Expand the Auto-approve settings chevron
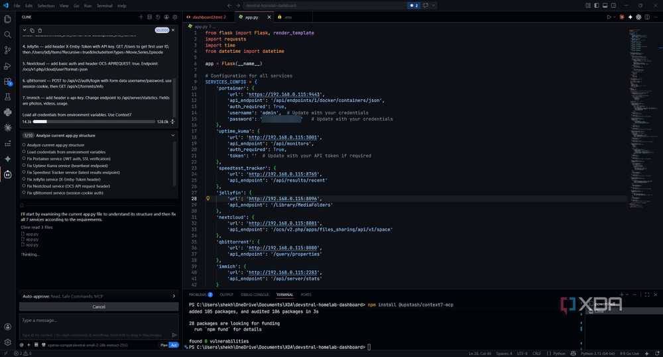This screenshot has width=663, height=357. (x=174, y=296)
